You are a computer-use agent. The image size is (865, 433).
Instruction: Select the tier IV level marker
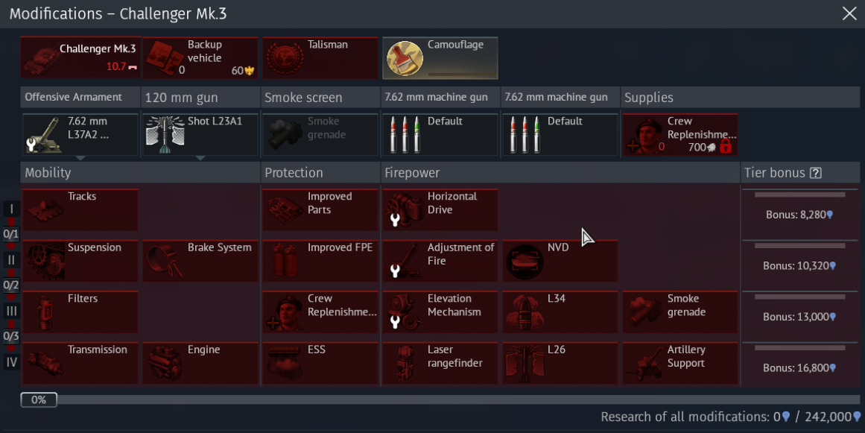pos(11,362)
